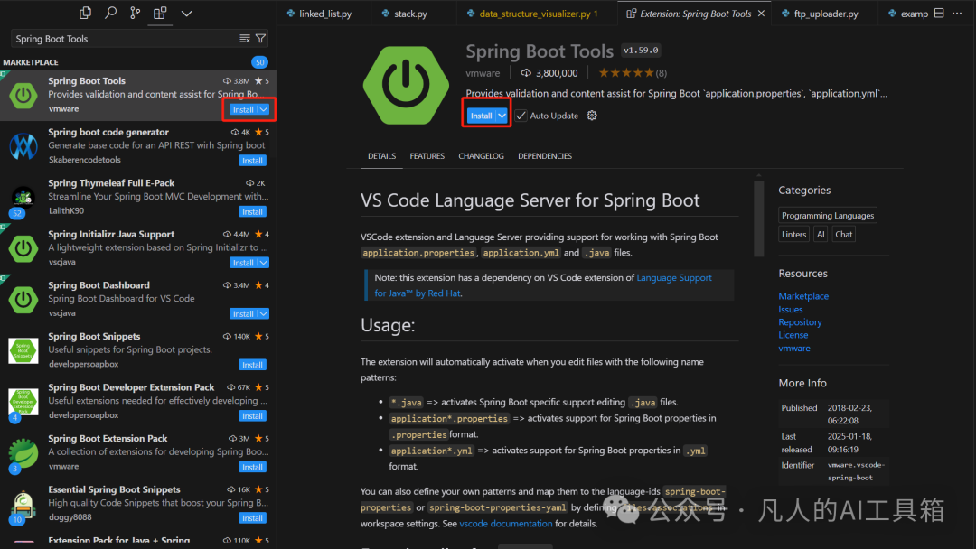Open install dropdown for Spring Boot Tools list item

pyautogui.click(x=264, y=109)
